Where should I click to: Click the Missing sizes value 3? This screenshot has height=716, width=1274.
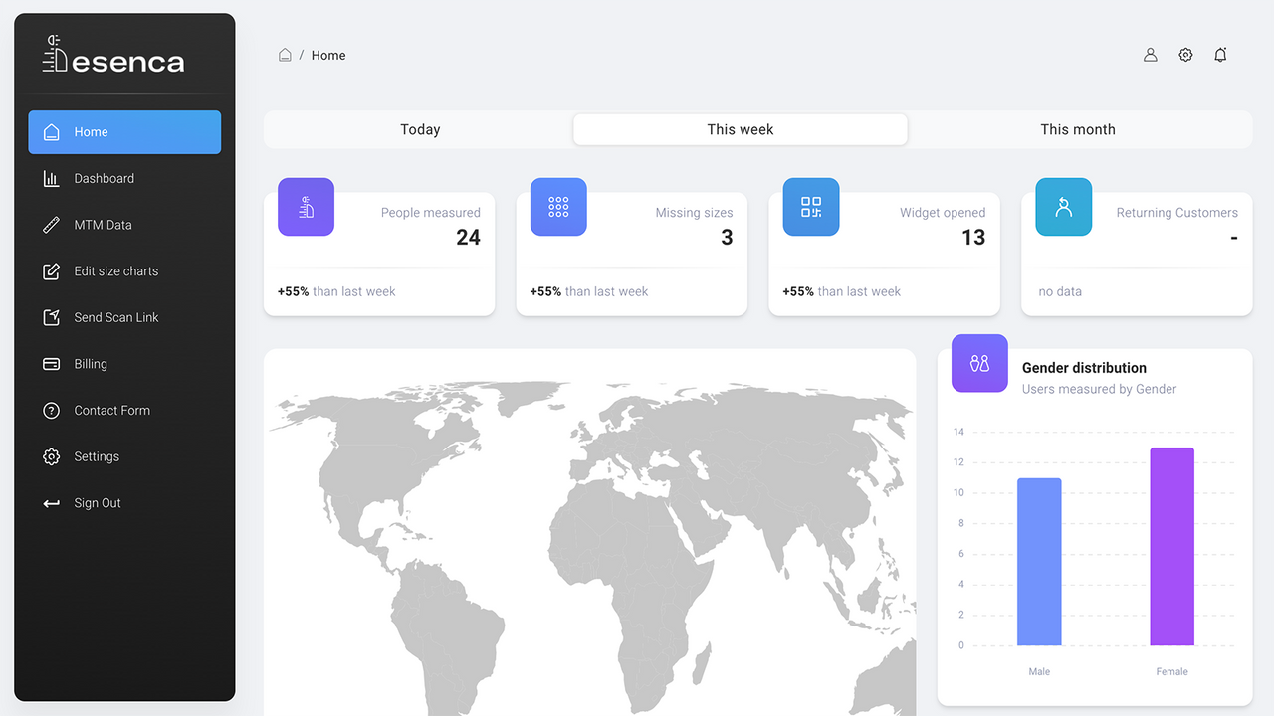click(727, 237)
